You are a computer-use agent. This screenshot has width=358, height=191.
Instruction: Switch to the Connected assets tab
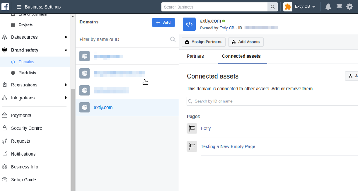[x=241, y=56]
